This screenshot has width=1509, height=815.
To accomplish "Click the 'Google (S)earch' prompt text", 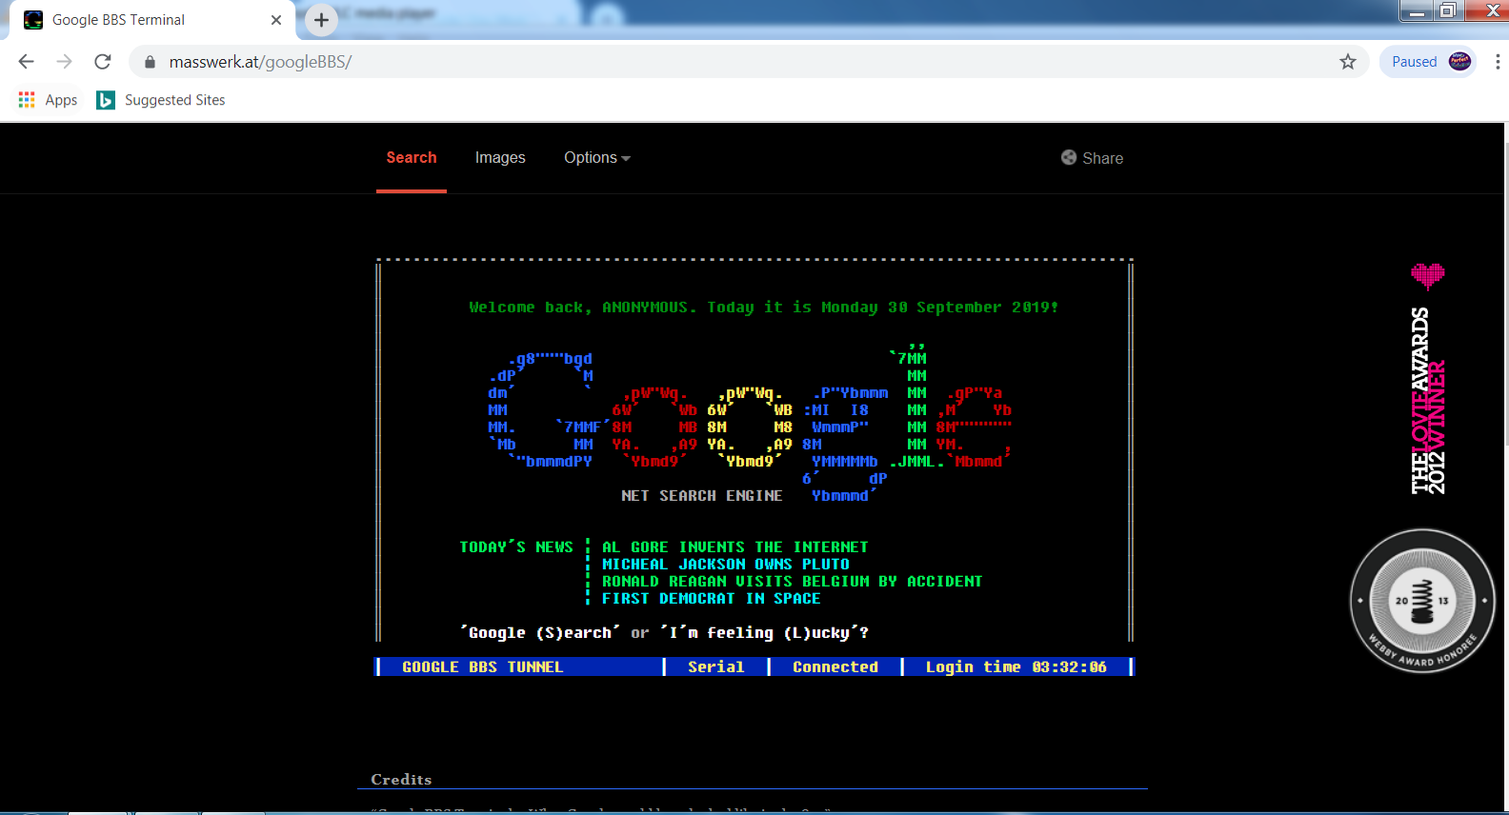I will [x=539, y=633].
